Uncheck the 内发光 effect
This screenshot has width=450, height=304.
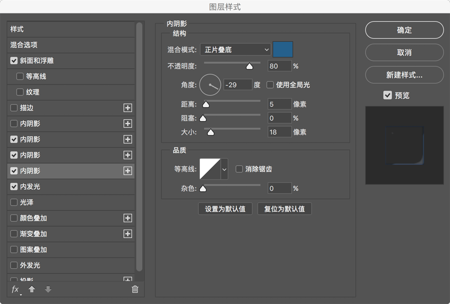pyautogui.click(x=14, y=187)
